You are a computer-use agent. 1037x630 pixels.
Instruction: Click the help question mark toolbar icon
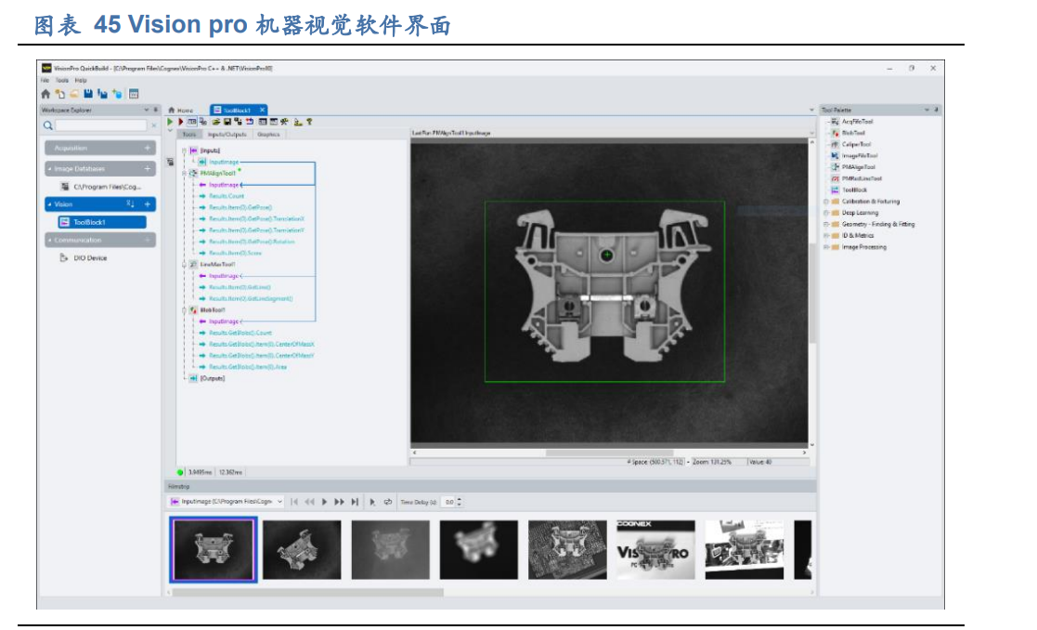coord(309,122)
